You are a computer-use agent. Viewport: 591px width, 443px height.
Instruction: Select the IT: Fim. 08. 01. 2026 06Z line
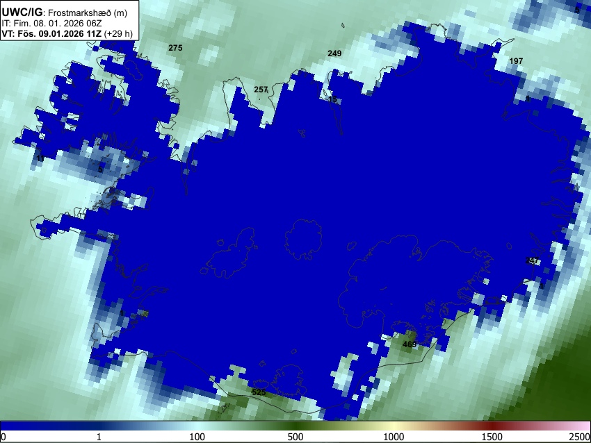coord(51,24)
